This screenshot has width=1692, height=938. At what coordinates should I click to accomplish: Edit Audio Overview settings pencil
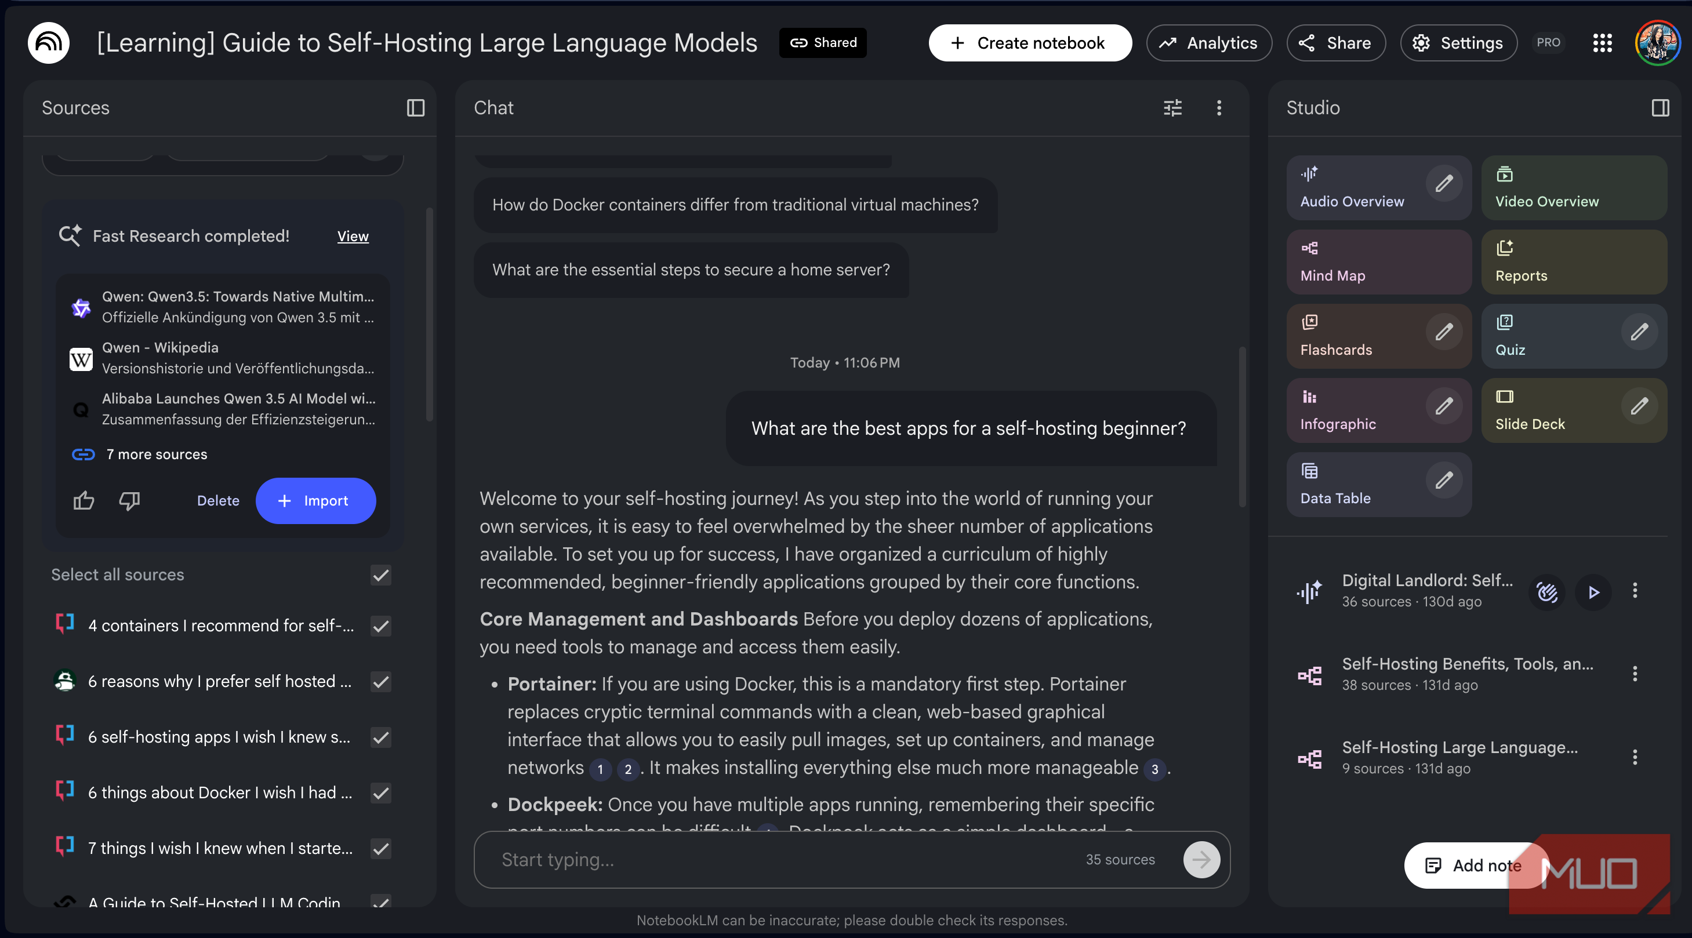1444,183
